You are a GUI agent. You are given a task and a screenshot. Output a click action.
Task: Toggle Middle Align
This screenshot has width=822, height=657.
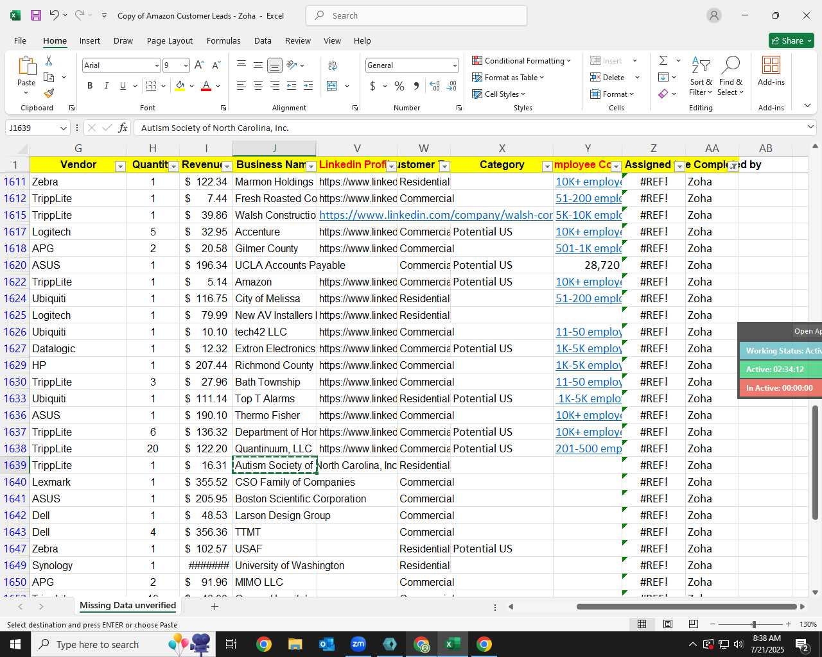click(258, 65)
